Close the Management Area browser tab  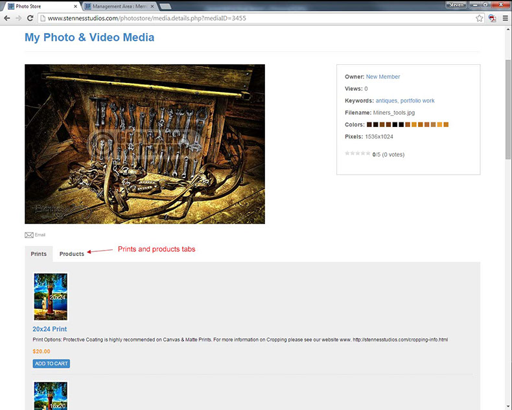coord(152,6)
